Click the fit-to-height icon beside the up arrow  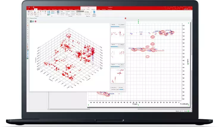pos(50,11)
